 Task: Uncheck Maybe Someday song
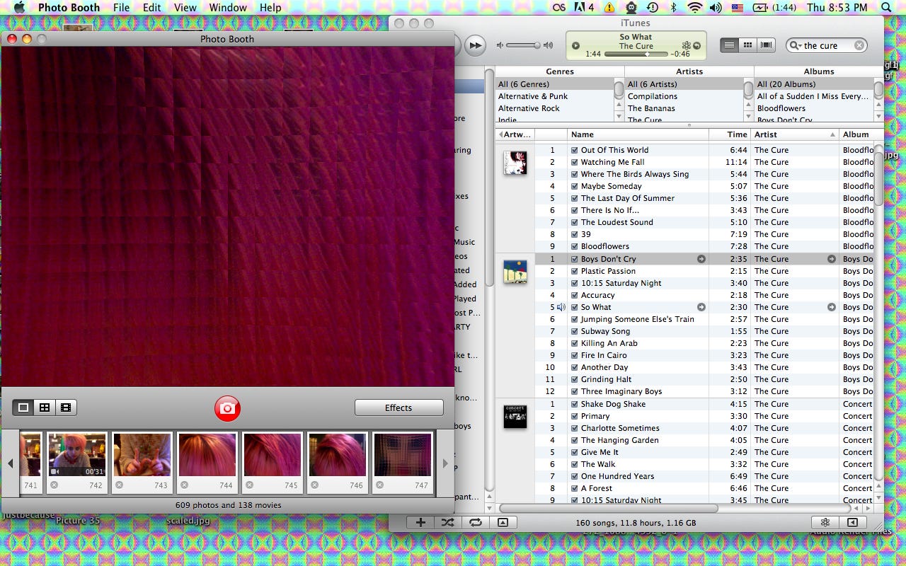tap(575, 186)
